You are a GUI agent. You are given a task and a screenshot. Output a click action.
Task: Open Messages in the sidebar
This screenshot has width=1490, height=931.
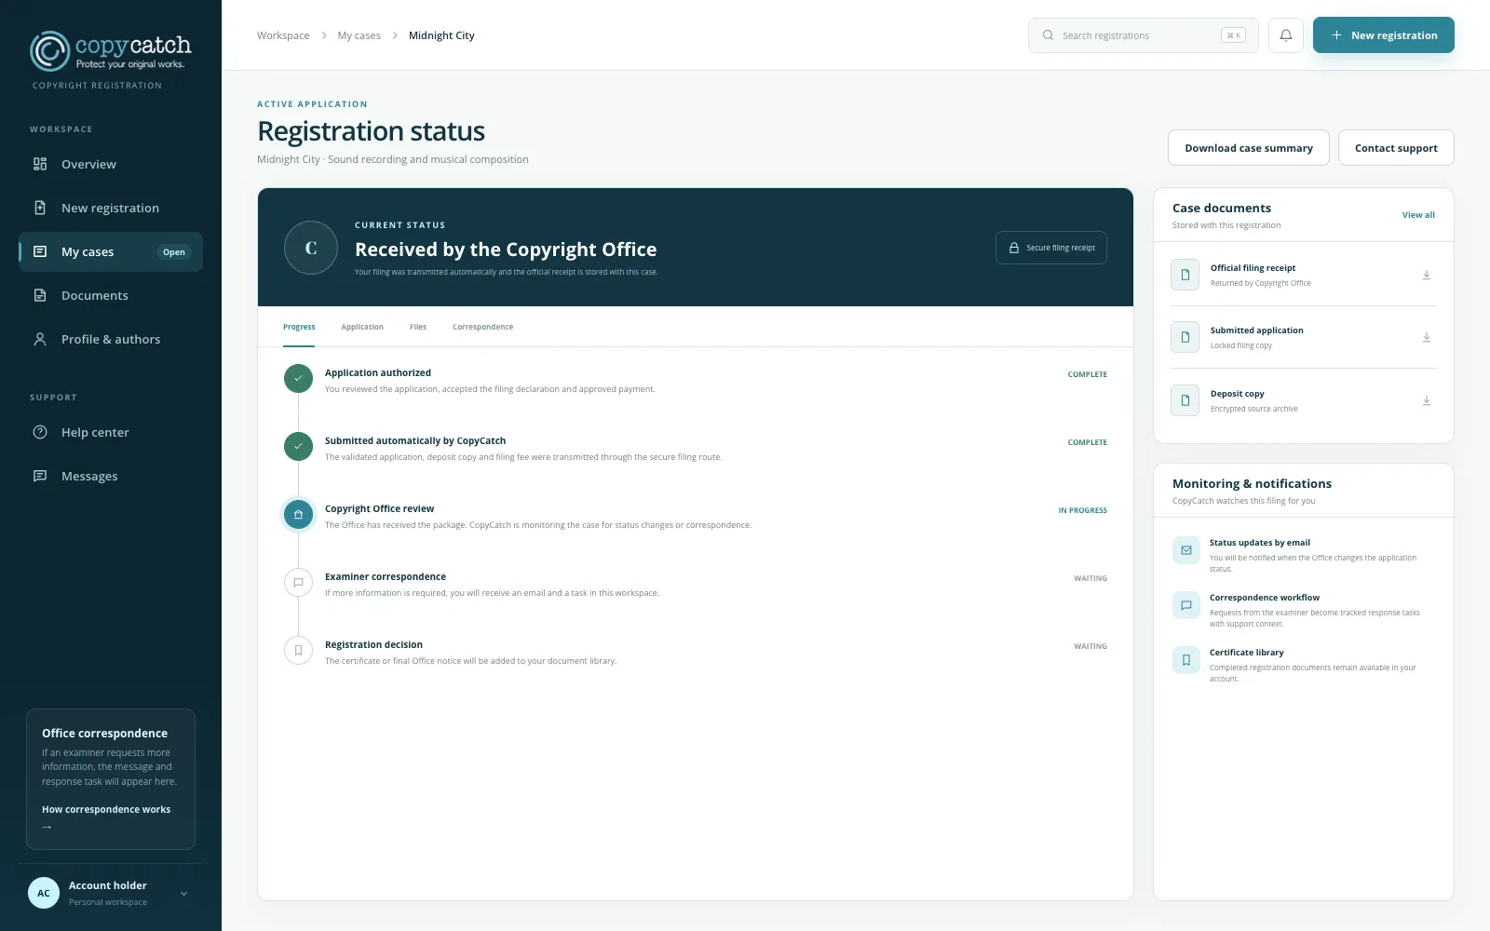(111, 476)
